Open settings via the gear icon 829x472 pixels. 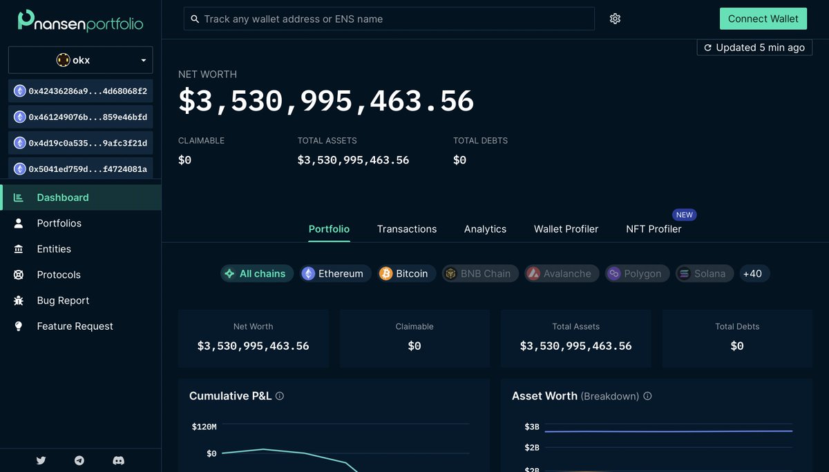tap(616, 19)
